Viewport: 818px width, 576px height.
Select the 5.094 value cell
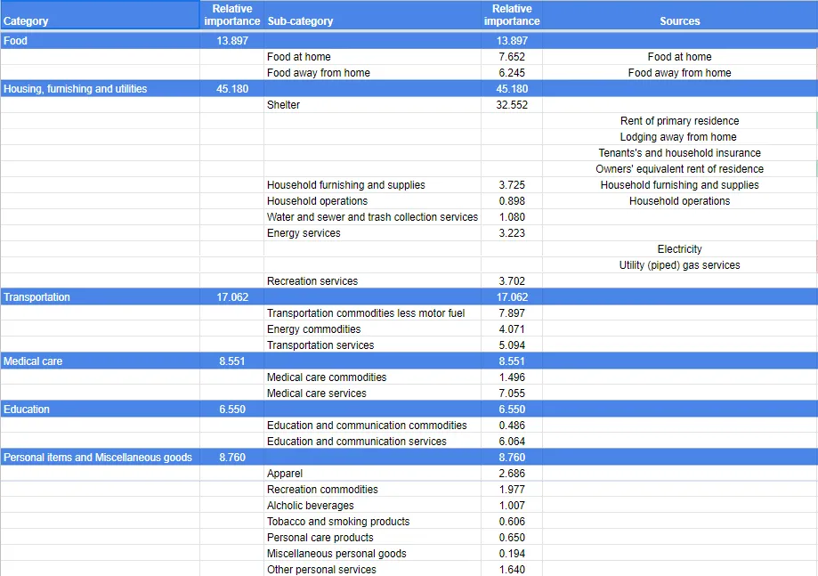[512, 345]
